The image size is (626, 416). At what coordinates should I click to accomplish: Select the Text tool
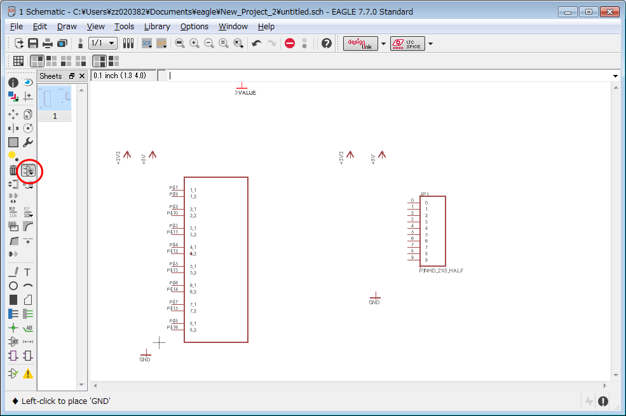27,272
